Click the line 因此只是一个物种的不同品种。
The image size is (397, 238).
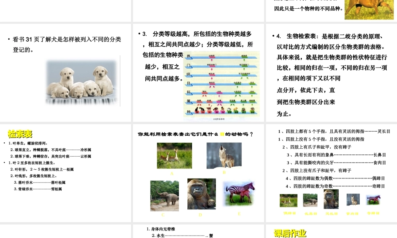(309, 9)
